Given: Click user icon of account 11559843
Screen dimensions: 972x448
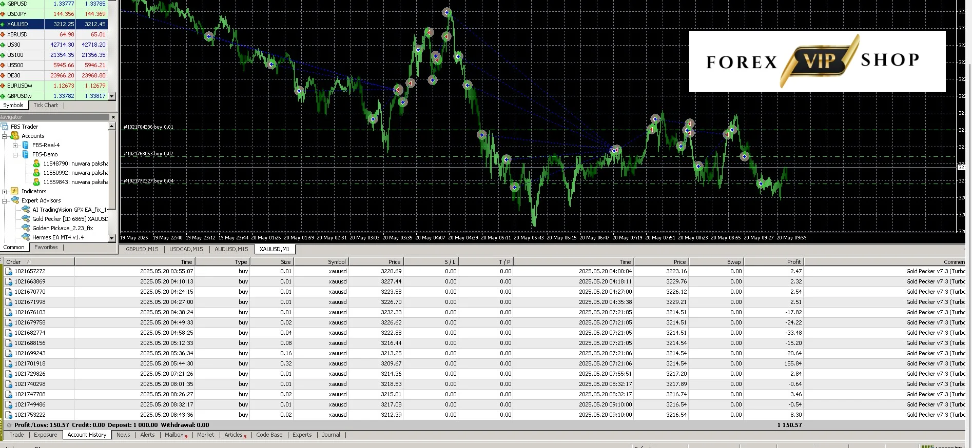Looking at the screenshot, I should [x=36, y=182].
